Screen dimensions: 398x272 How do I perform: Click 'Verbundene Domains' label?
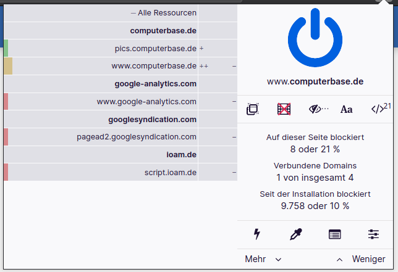click(x=315, y=166)
